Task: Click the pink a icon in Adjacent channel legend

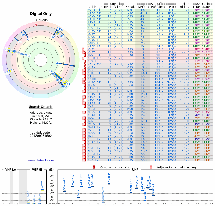Action: click(151, 167)
